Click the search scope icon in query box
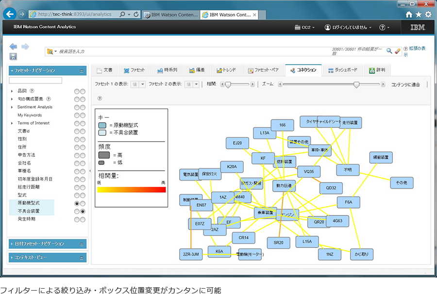437x294 pixels. pos(50,51)
